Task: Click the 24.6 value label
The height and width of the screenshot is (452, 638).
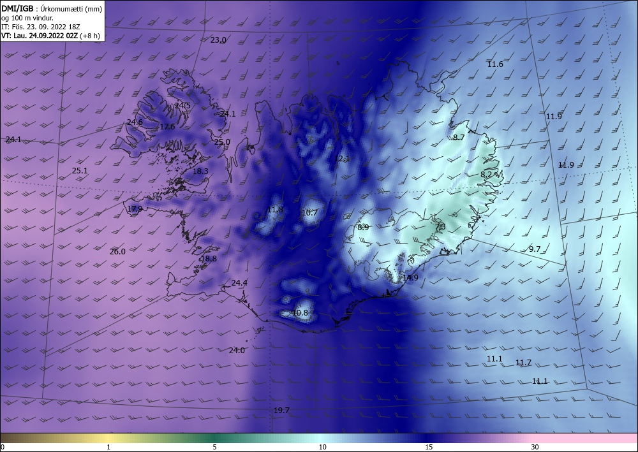Action: tap(135, 122)
